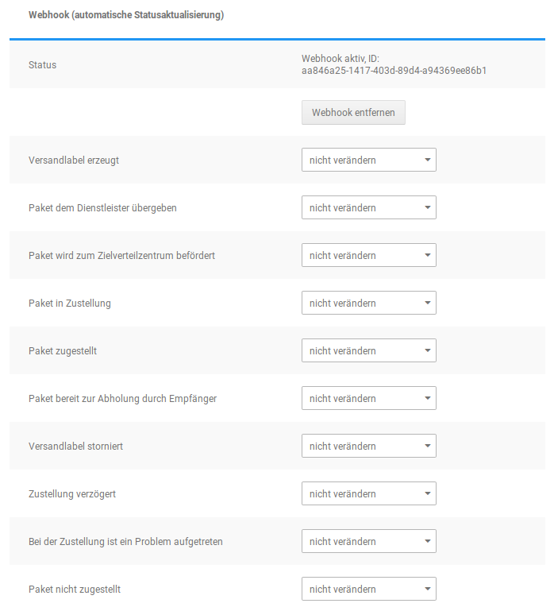Click the Status row label
The width and height of the screenshot is (554, 611).
pyautogui.click(x=42, y=65)
